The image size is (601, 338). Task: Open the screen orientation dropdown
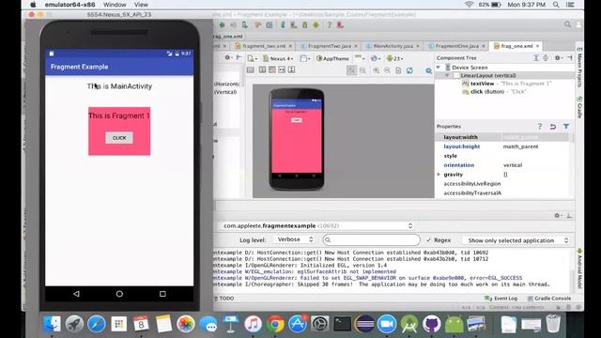[x=305, y=58]
